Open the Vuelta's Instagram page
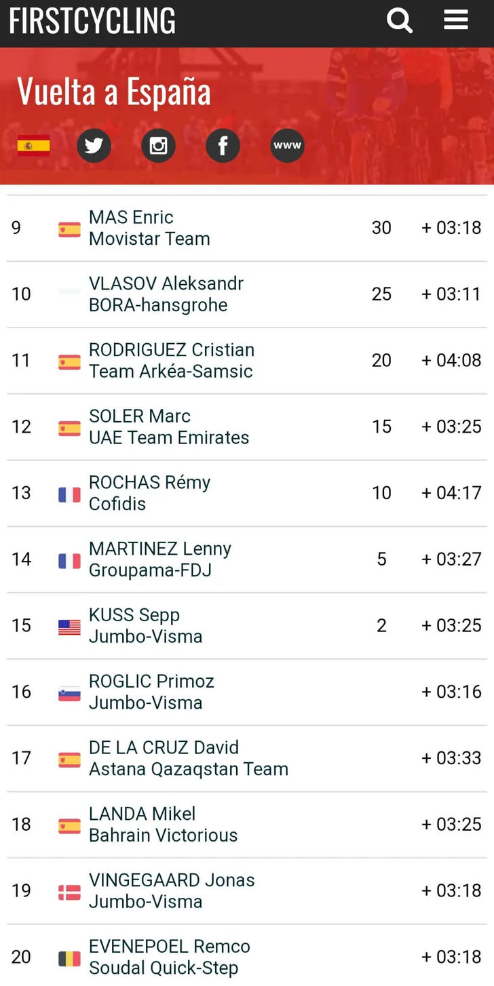 tap(158, 146)
